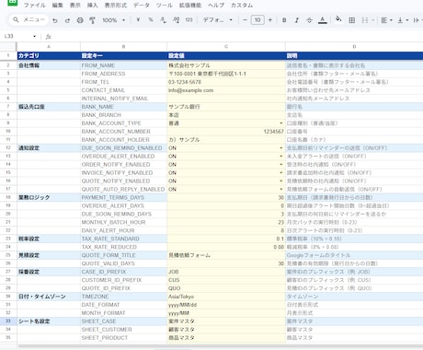
Task: Select cell TAX_RATE_STANDARD
Action: pos(123,239)
